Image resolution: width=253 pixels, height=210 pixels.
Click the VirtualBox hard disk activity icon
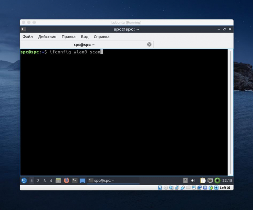160,187
